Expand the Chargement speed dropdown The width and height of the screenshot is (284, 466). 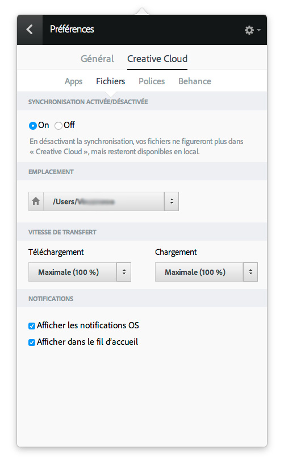[250, 272]
